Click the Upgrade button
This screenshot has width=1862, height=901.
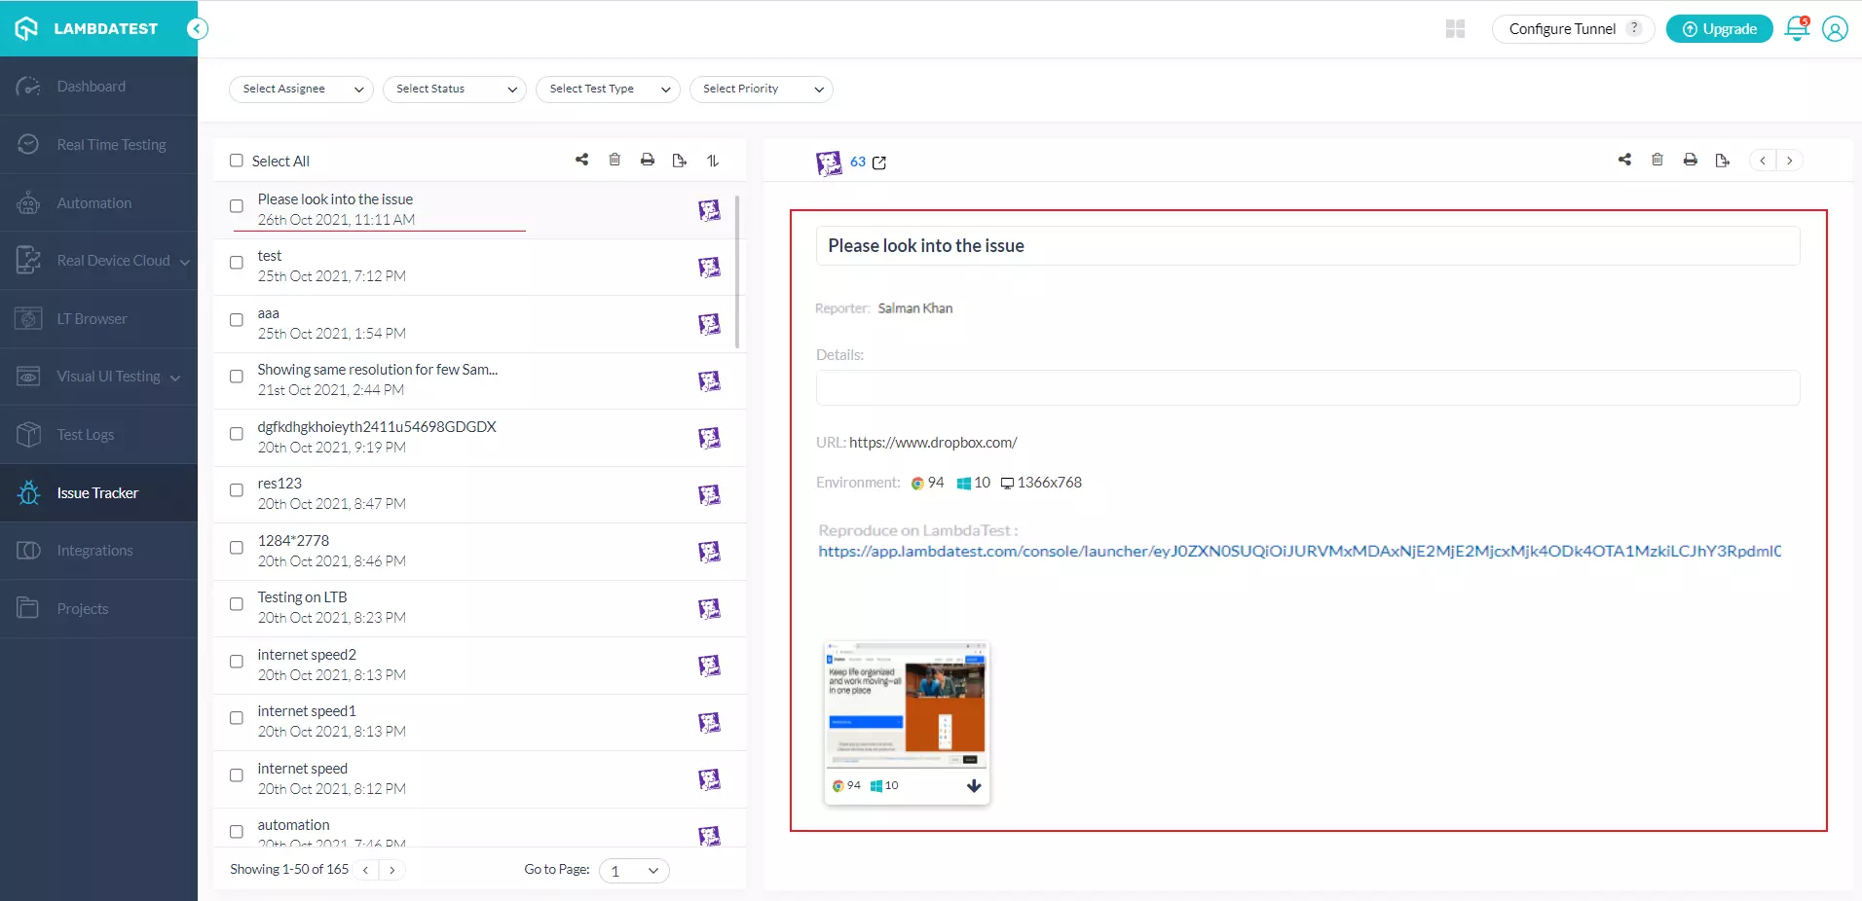pyautogui.click(x=1719, y=29)
